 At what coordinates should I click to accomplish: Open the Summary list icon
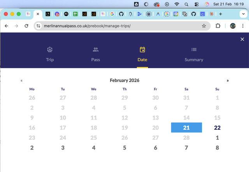(194, 50)
